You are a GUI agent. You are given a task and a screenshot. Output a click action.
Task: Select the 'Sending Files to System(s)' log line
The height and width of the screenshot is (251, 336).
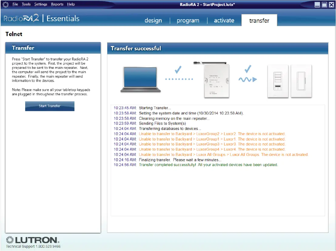tap(150, 123)
